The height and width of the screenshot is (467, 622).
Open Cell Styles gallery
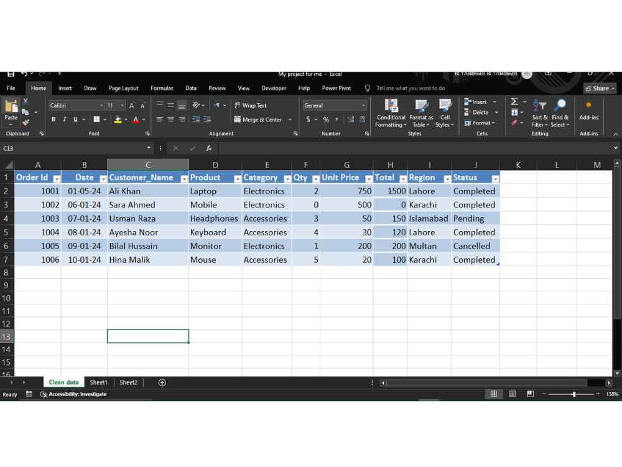tap(445, 113)
